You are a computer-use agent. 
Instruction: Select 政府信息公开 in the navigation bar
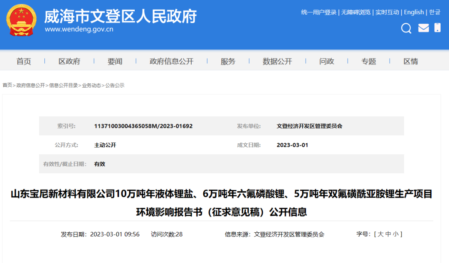click(172, 61)
